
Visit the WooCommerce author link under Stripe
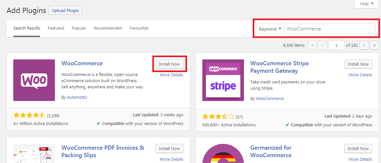[270, 99]
